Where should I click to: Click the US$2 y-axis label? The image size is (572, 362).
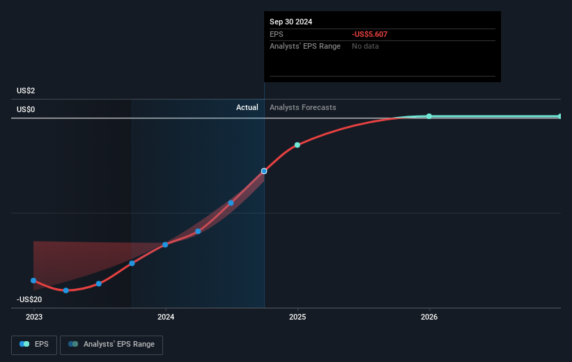[26, 90]
